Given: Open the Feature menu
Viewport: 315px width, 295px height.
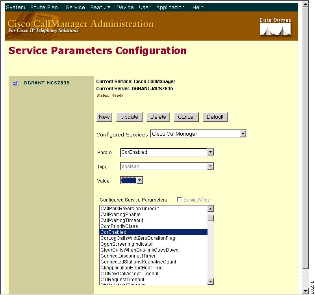Looking at the screenshot, I should (100, 7).
